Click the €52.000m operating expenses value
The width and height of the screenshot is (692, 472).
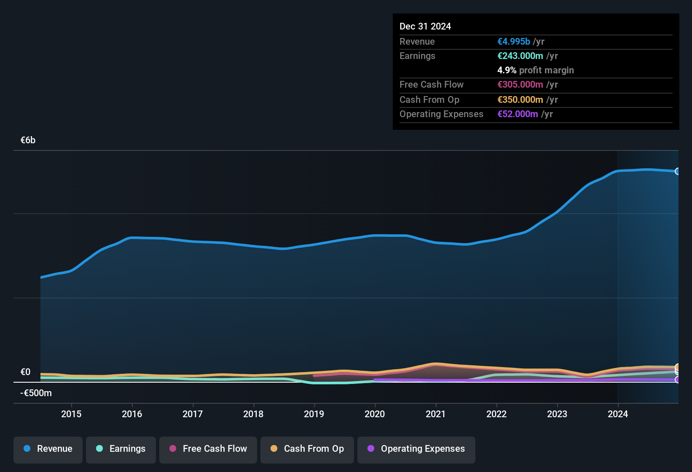tap(518, 114)
